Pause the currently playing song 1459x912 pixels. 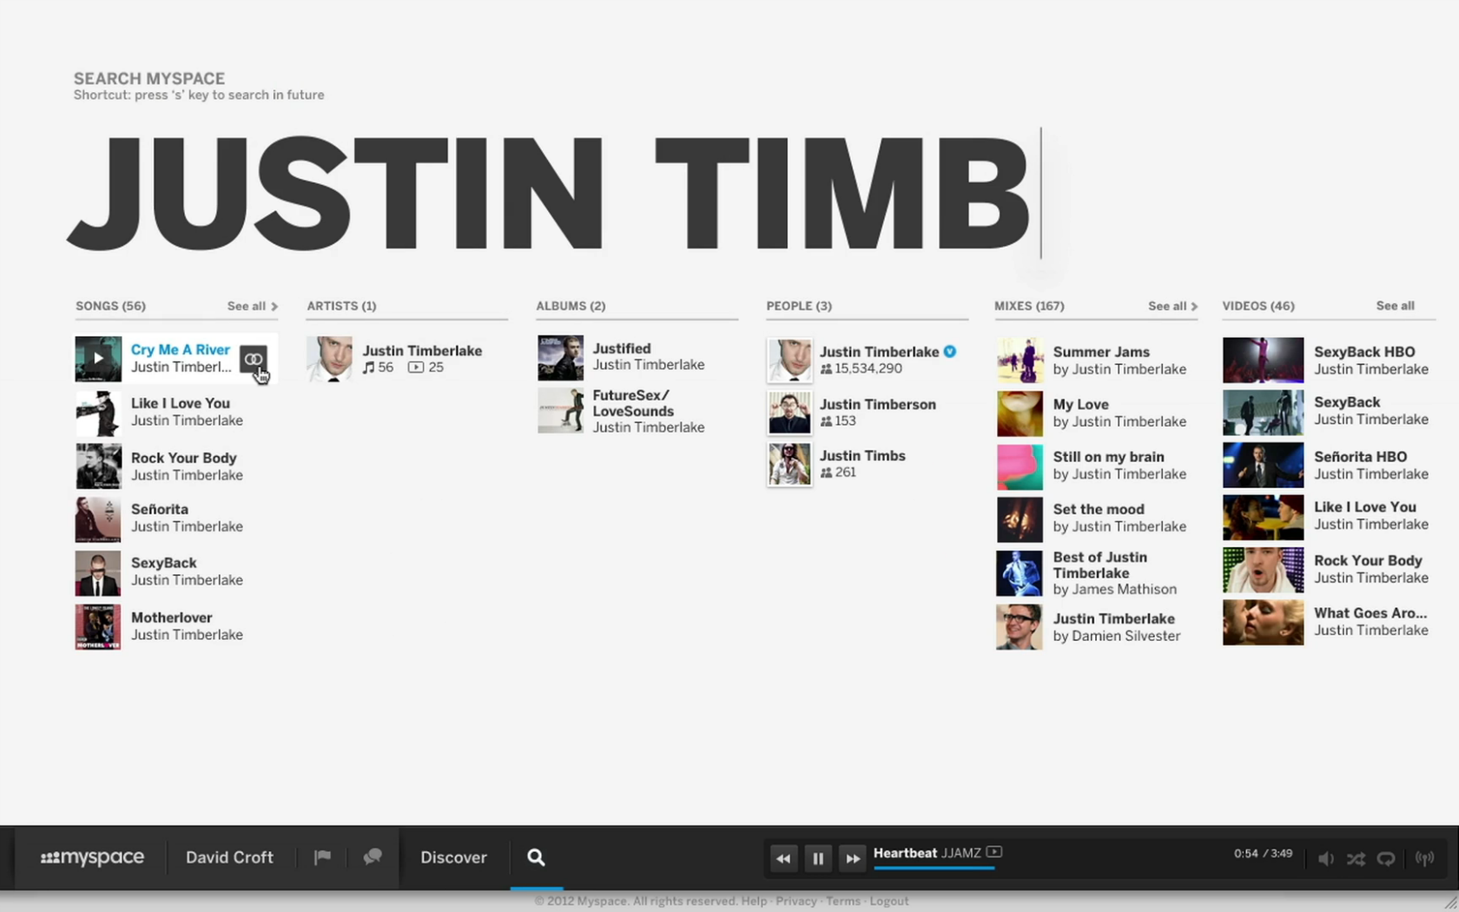818,858
